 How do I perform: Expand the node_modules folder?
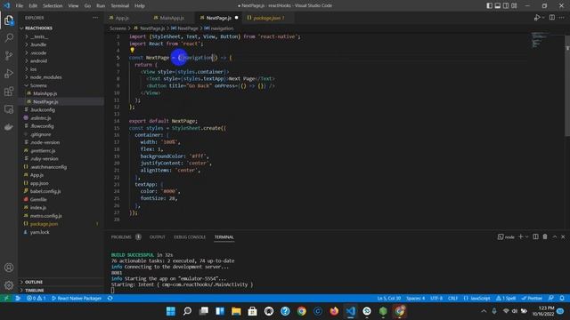pyautogui.click(x=45, y=77)
